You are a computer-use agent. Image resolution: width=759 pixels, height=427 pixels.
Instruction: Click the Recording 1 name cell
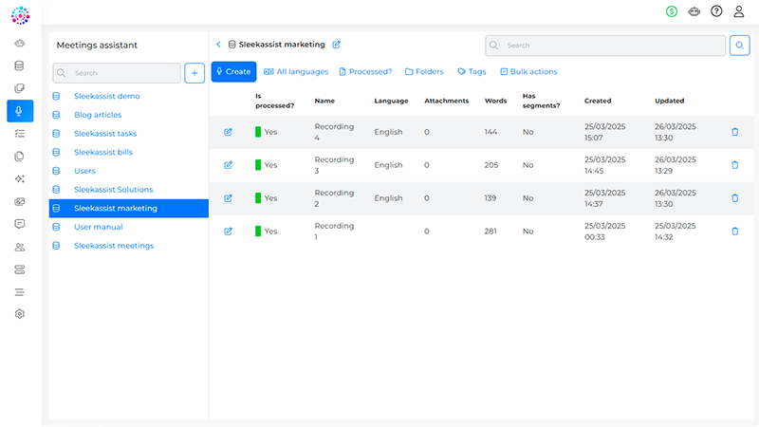(334, 232)
